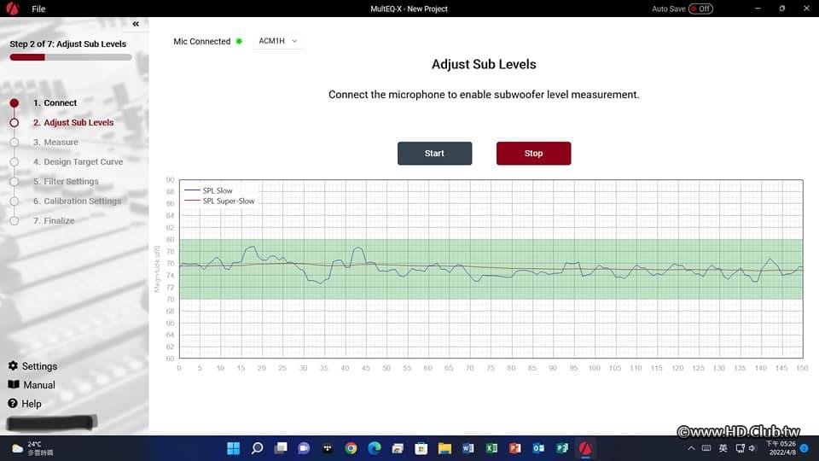Open taskbar Search
The width and height of the screenshot is (819, 461).
(x=257, y=448)
